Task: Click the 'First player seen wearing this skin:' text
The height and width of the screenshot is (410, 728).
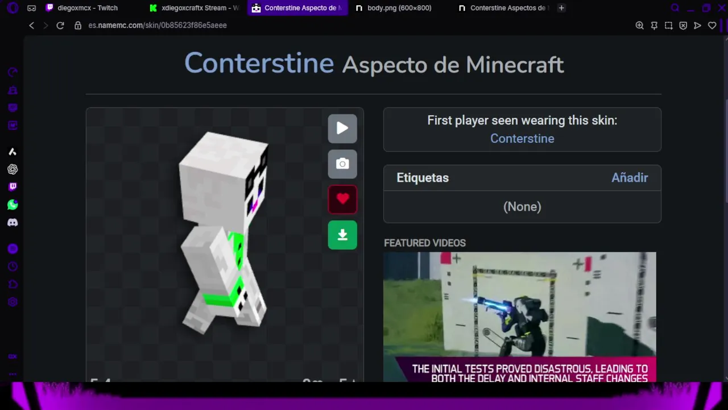Action: [522, 120]
